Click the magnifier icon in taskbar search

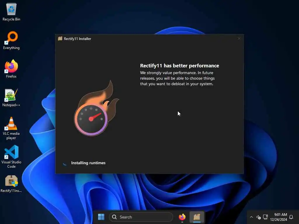pos(114,217)
